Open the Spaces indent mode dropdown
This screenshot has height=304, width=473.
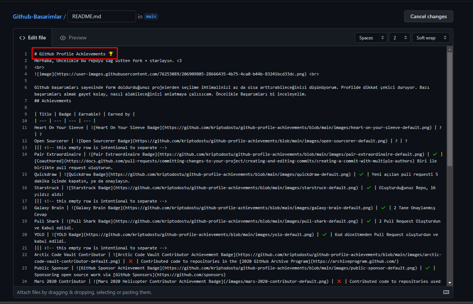tap(371, 38)
